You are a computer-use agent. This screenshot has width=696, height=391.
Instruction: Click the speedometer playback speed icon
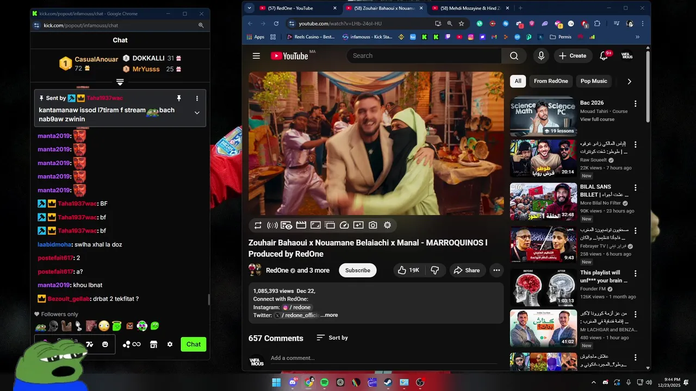[x=344, y=225]
